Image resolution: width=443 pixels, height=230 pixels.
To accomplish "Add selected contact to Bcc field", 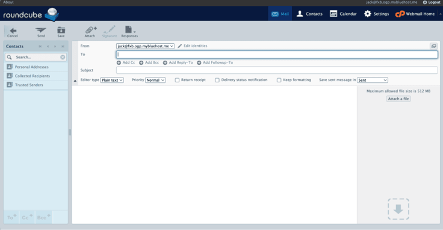I will (43, 217).
